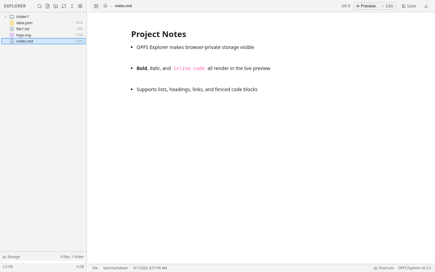Collapse all folders in the Explorer
Image resolution: width=435 pixels, height=272 pixels.
[72, 6]
